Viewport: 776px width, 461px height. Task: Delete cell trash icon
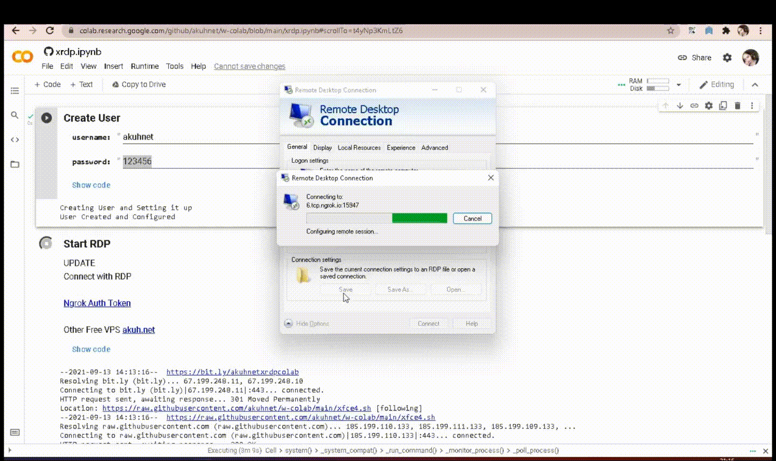click(737, 106)
